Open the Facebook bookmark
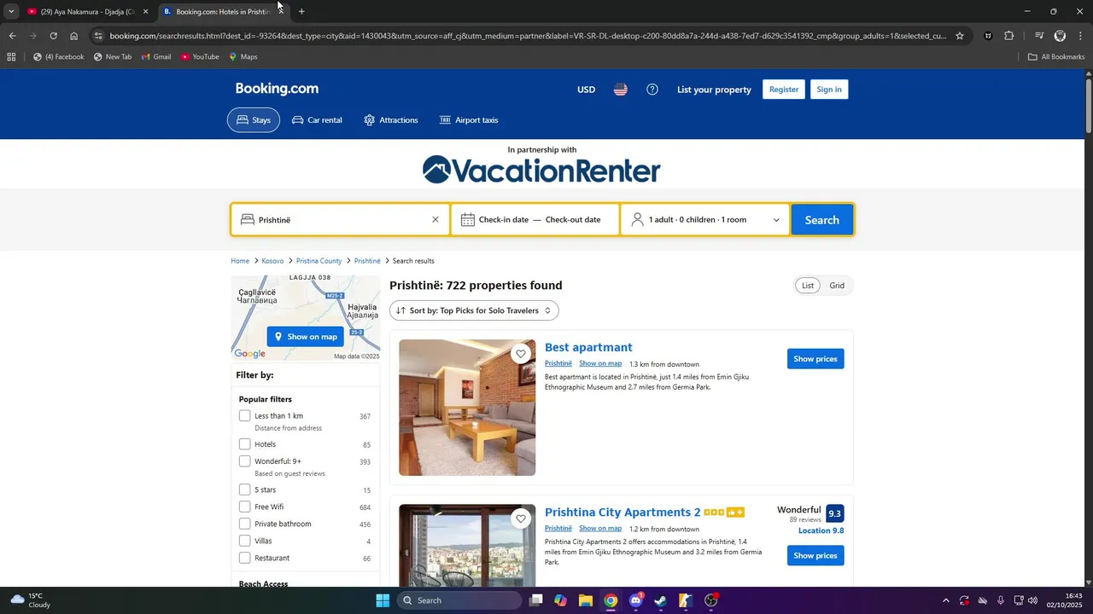Image resolution: width=1093 pixels, height=614 pixels. (59, 57)
